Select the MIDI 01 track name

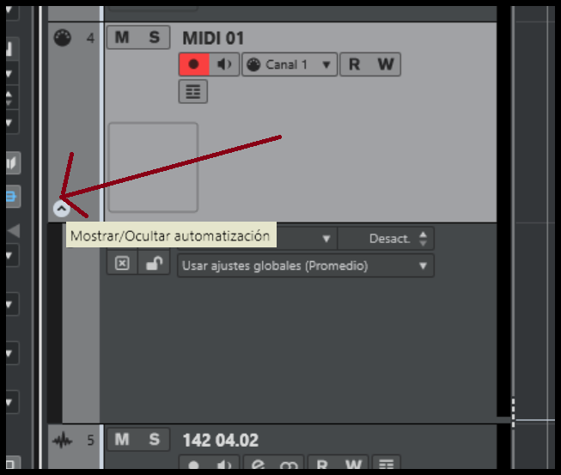(213, 39)
